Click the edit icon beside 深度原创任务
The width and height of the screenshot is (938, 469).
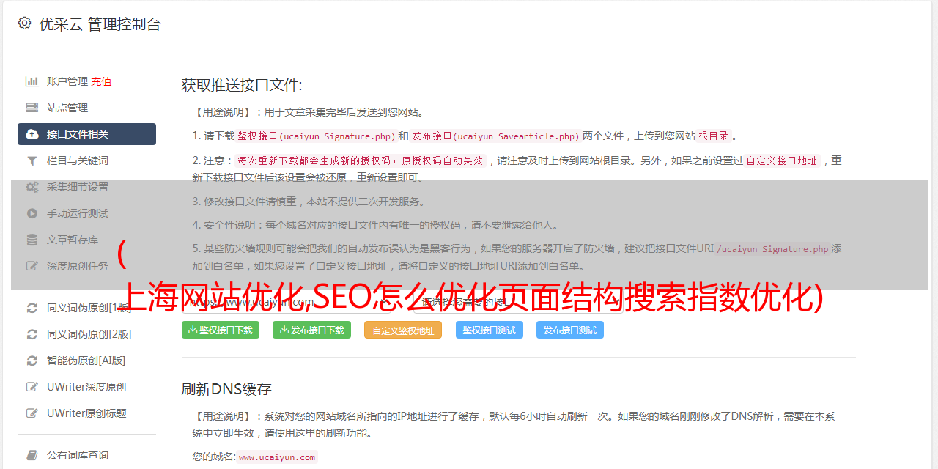(x=32, y=266)
